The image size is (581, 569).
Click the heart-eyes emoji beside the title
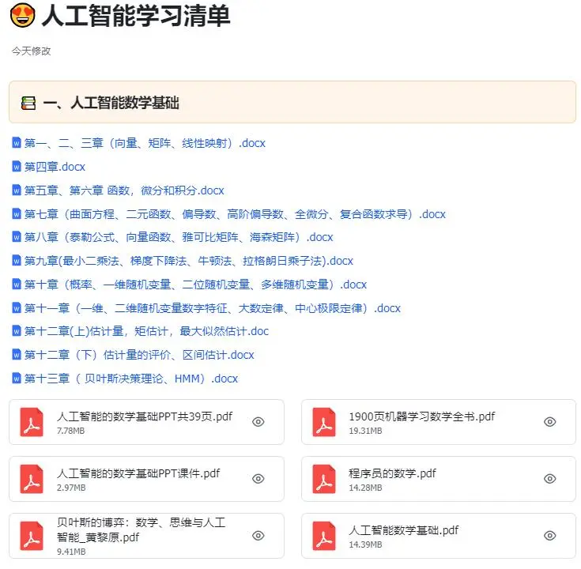[23, 16]
